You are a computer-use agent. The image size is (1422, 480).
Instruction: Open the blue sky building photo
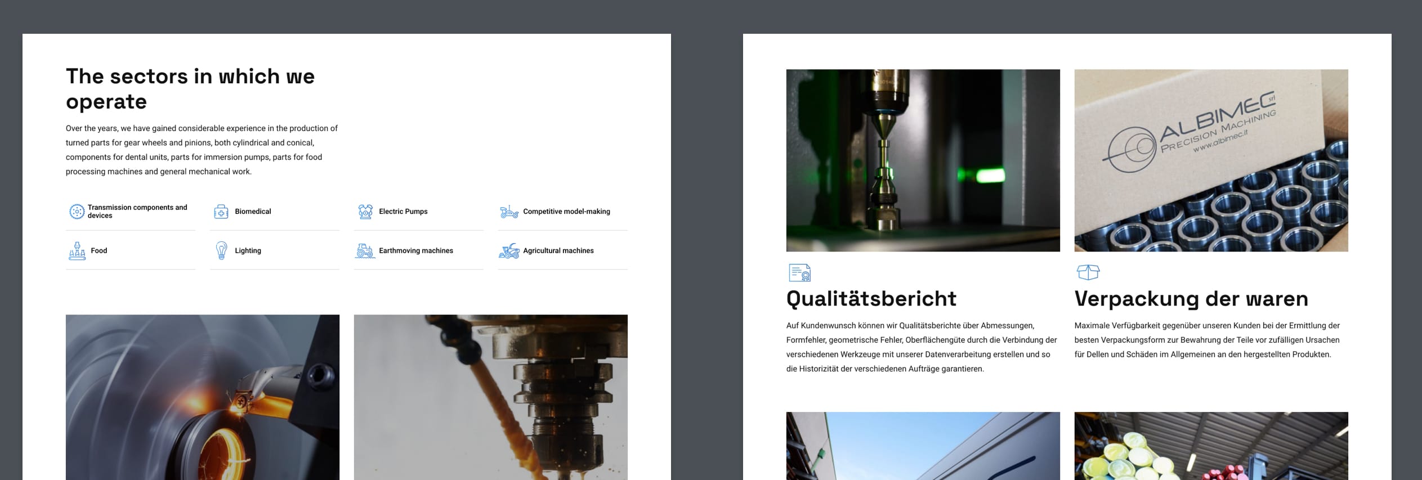pyautogui.click(x=923, y=446)
